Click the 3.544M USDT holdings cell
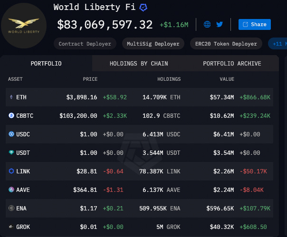 [x=162, y=152]
